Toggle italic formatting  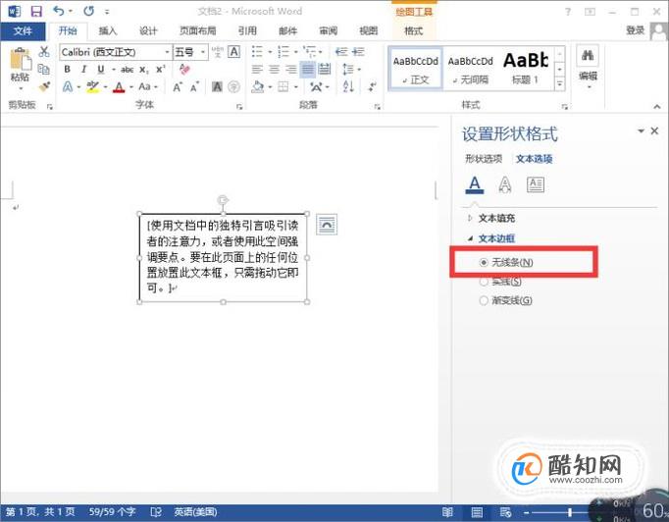[83, 69]
